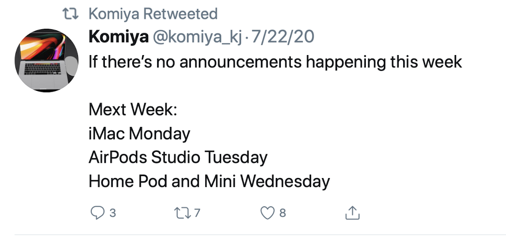Open the tweet via 7/22/20 timestamp
The width and height of the screenshot is (506, 243).
(x=283, y=37)
